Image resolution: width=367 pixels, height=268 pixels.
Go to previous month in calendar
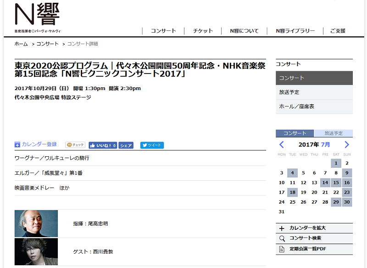coord(282,145)
